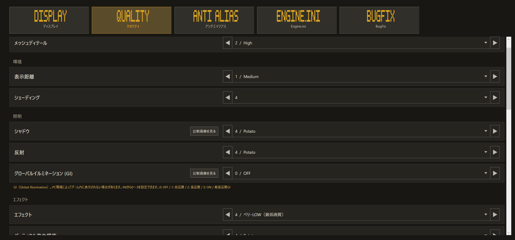Click the メッシュディテール setting label
Screen dimensions: 515x240
[x=30, y=43]
